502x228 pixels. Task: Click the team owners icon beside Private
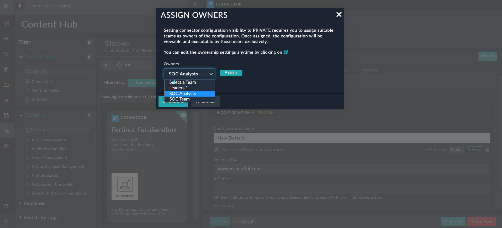point(488,150)
